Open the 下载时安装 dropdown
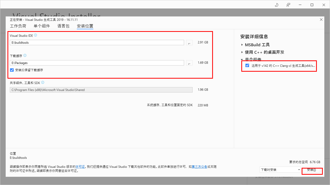Screen dimensions: 330x185 click(x=280, y=170)
